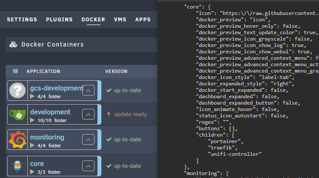Click the checkmark icon in core version
The image size is (319, 178).
(109, 166)
